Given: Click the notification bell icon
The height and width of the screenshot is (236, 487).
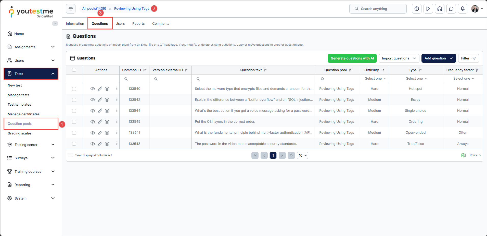Looking at the screenshot, I should click(463, 9).
